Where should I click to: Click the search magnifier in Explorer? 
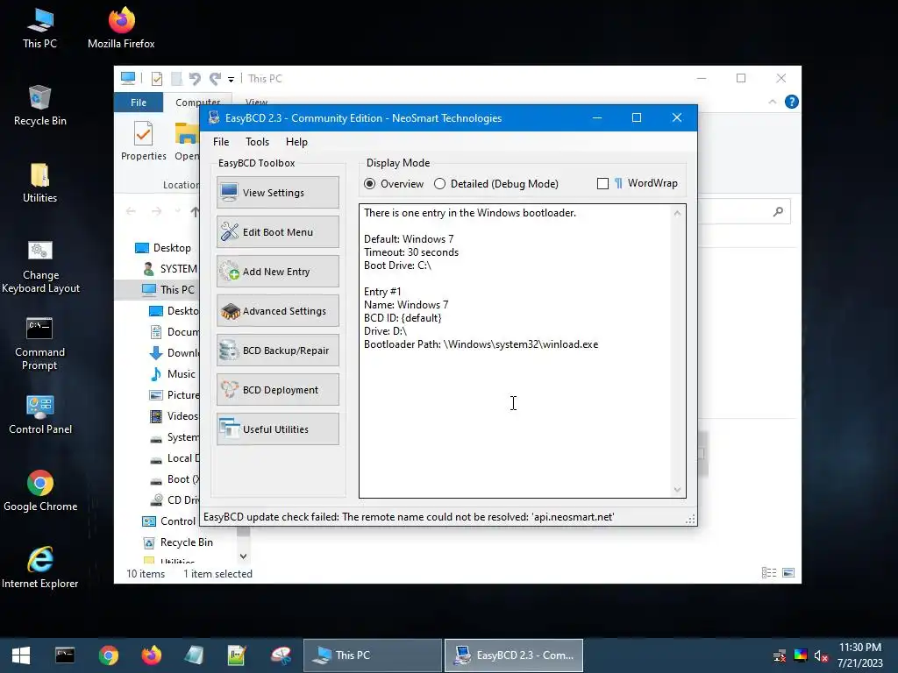coord(778,212)
